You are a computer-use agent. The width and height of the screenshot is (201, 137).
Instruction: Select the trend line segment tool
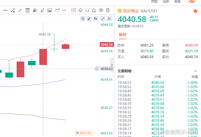click(13, 10)
